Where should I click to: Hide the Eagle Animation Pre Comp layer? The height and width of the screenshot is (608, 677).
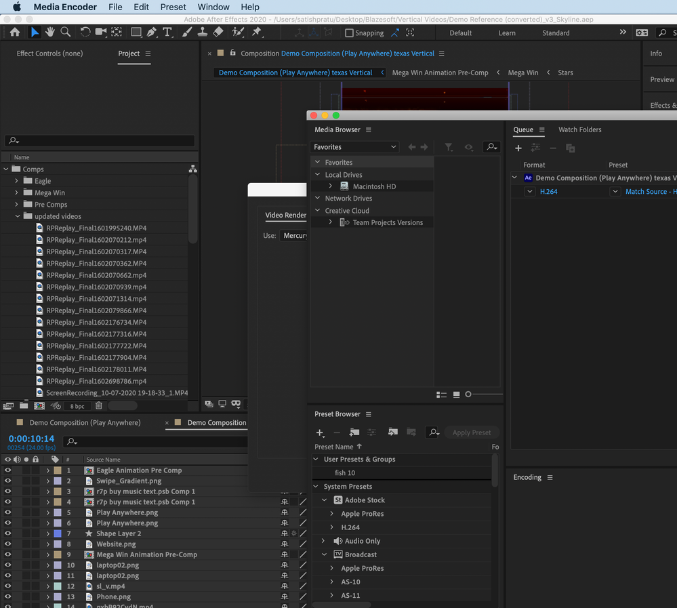pos(7,470)
